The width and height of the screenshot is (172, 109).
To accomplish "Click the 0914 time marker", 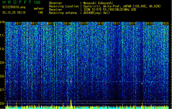I will click(x=67, y=23).
